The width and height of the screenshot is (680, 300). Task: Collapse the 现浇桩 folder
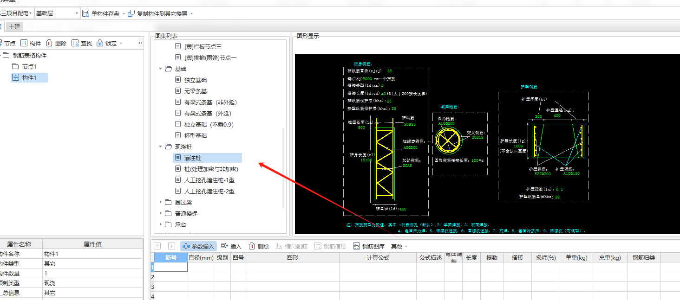pos(161,147)
